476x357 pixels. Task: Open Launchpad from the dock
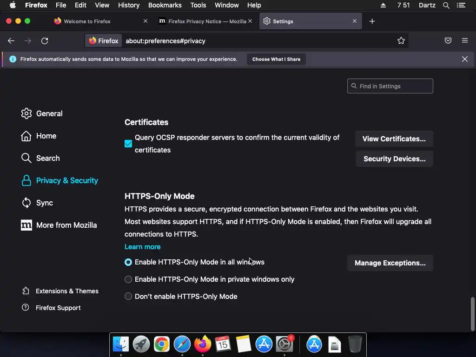(141, 344)
